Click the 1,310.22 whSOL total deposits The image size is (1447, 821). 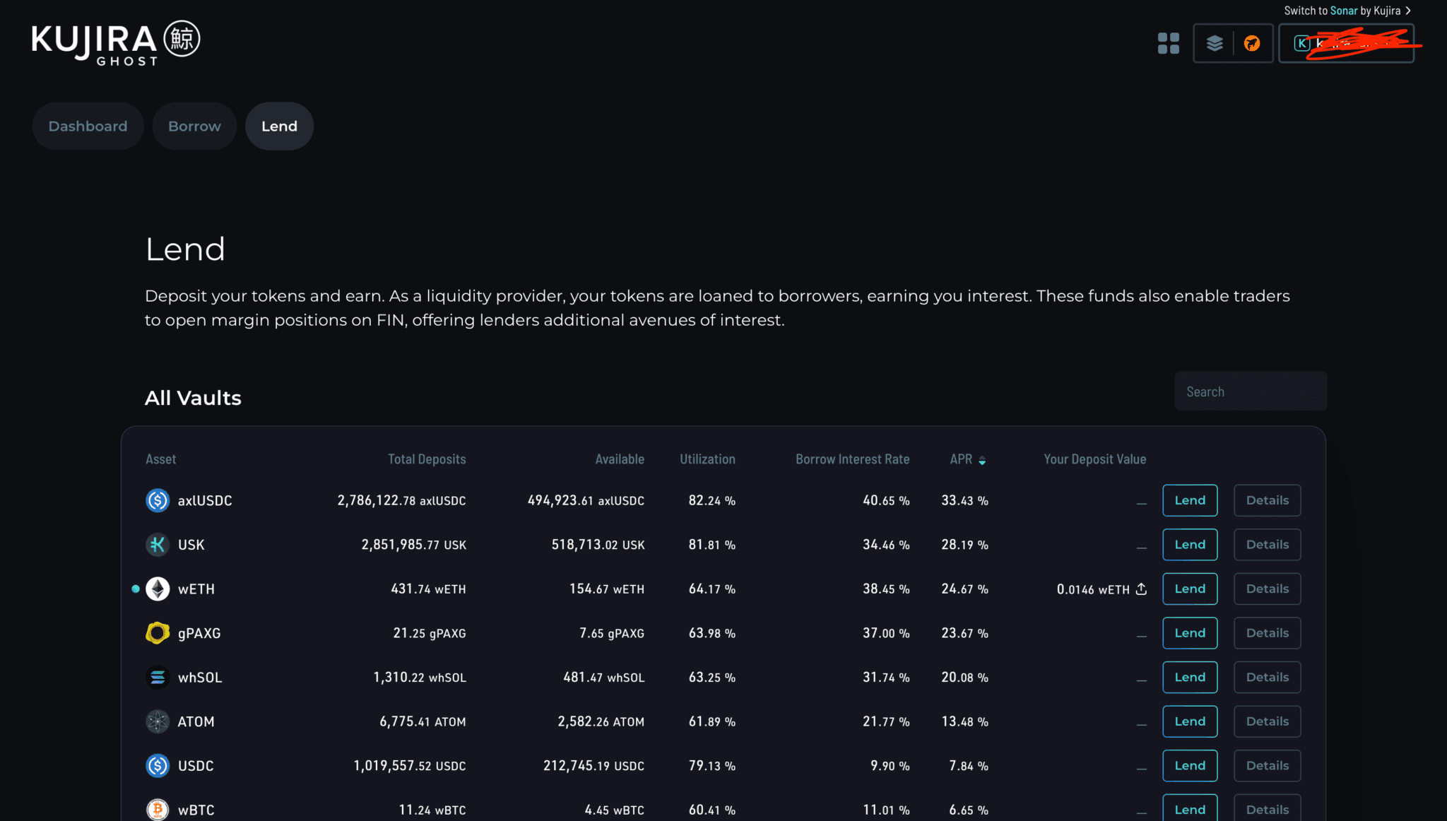[x=420, y=678]
